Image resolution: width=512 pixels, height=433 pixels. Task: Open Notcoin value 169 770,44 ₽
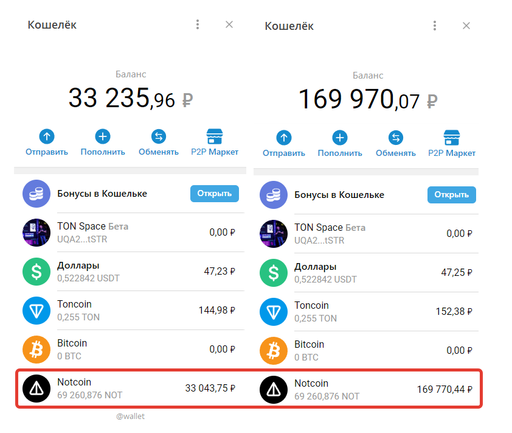coord(445,390)
